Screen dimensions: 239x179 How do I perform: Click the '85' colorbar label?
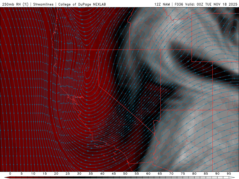tap(206, 174)
